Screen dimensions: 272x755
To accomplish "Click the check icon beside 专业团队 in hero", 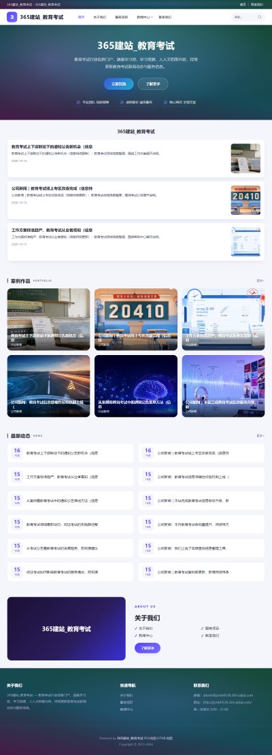I will click(x=79, y=102).
